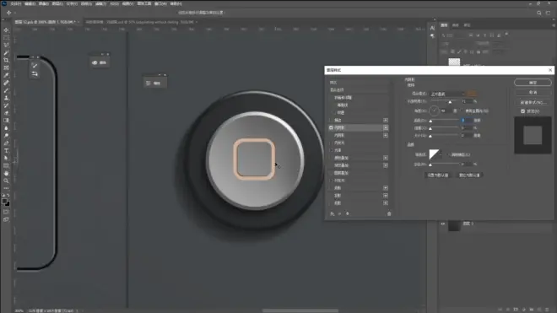
Task: Select the Path Selection tool
Action: [6, 158]
